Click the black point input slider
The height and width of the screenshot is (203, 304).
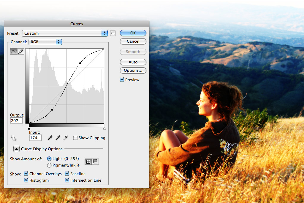point(29,129)
